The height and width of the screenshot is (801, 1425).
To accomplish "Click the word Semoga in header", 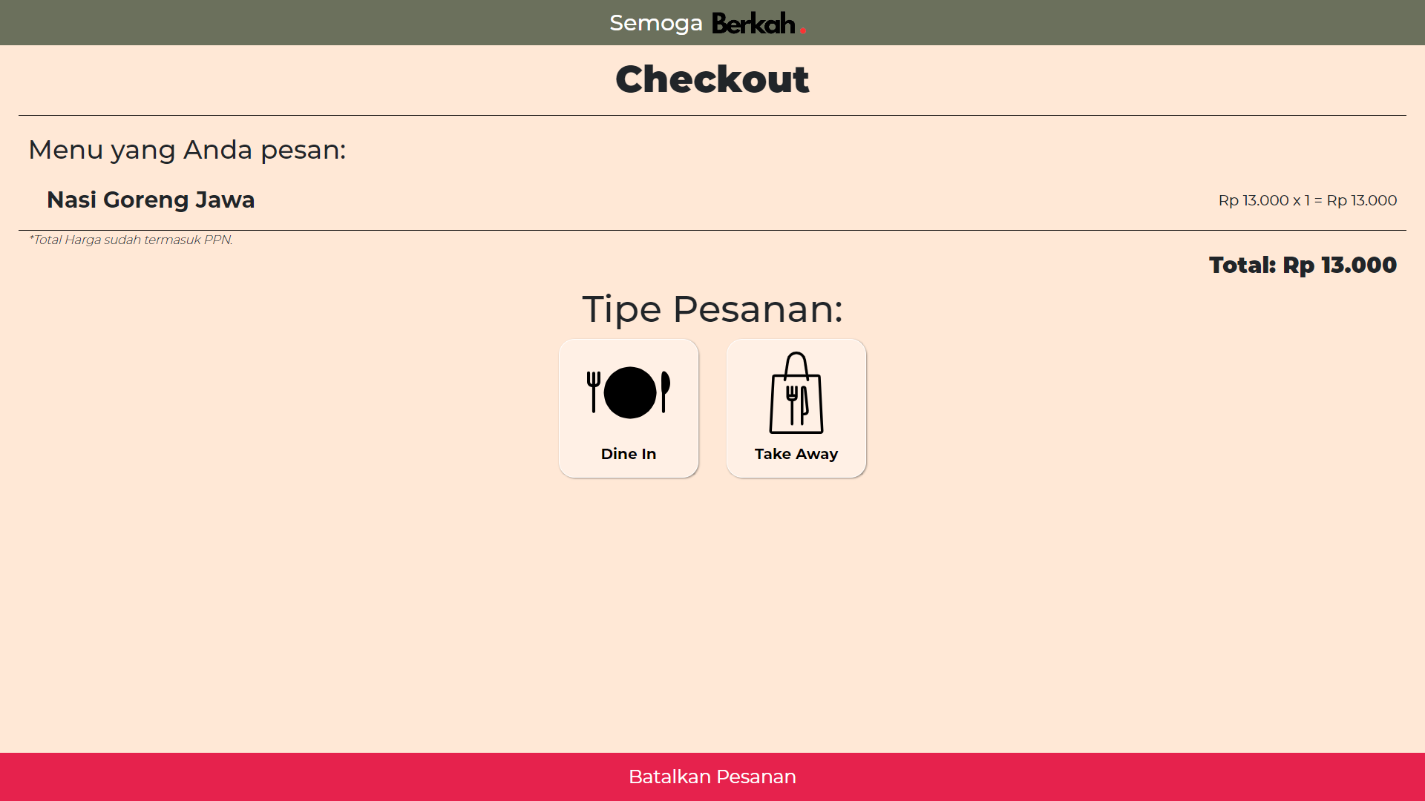I will (656, 23).
